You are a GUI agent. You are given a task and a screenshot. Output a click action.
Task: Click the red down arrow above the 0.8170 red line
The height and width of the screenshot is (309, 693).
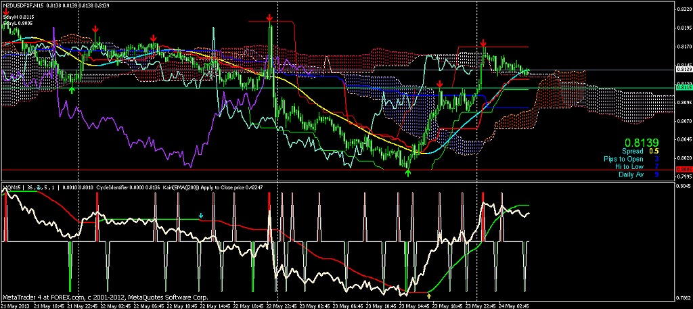click(x=483, y=43)
